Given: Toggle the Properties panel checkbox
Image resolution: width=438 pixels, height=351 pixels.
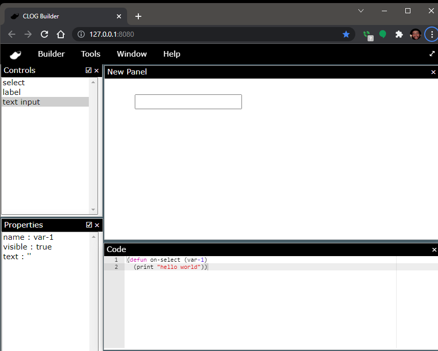Looking at the screenshot, I should [89, 225].
